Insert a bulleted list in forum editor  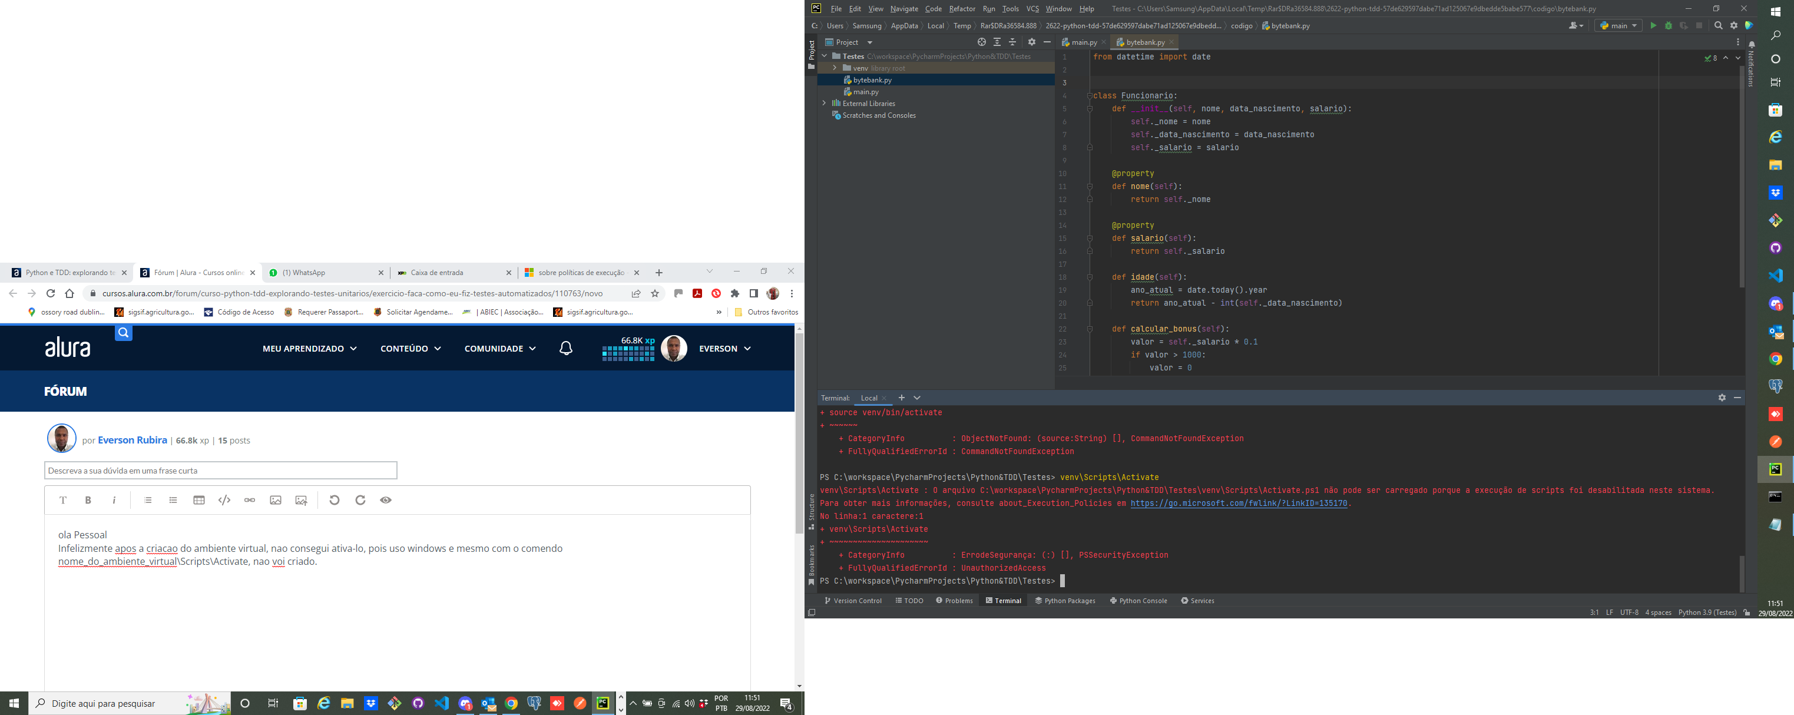173,500
